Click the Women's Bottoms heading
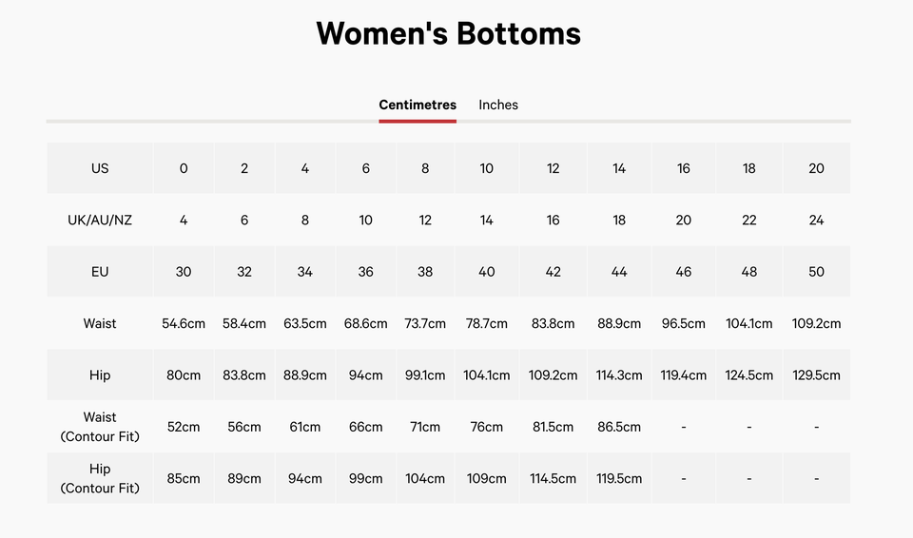 coord(448,33)
